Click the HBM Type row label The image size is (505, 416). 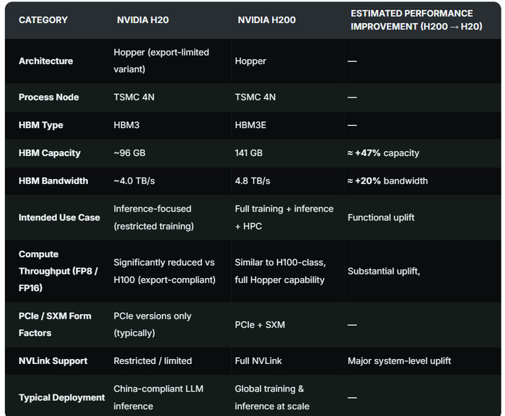[40, 126]
